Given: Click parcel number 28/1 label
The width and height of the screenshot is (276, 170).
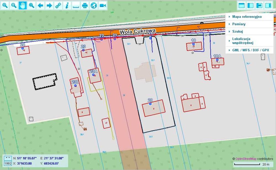Looking at the screenshot, I should [x=82, y=134].
